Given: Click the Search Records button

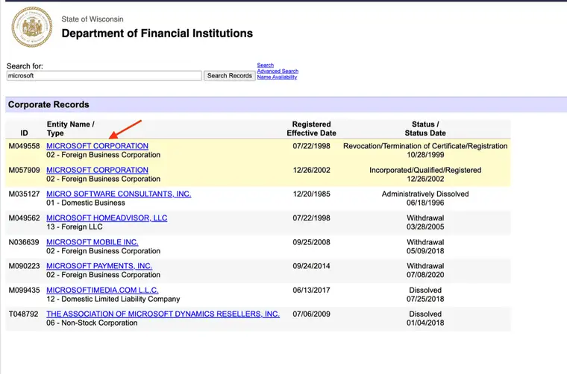Looking at the screenshot, I should click(x=230, y=75).
